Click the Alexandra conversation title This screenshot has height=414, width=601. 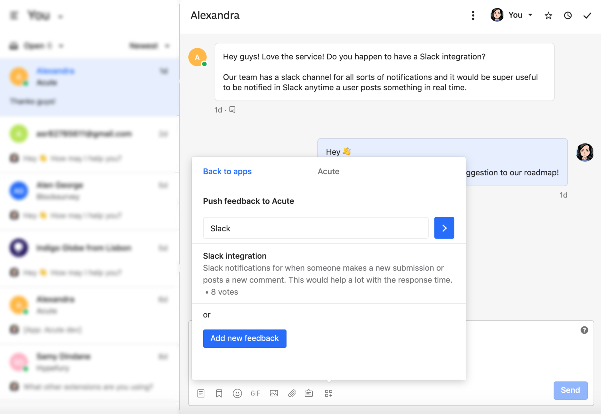(x=215, y=15)
